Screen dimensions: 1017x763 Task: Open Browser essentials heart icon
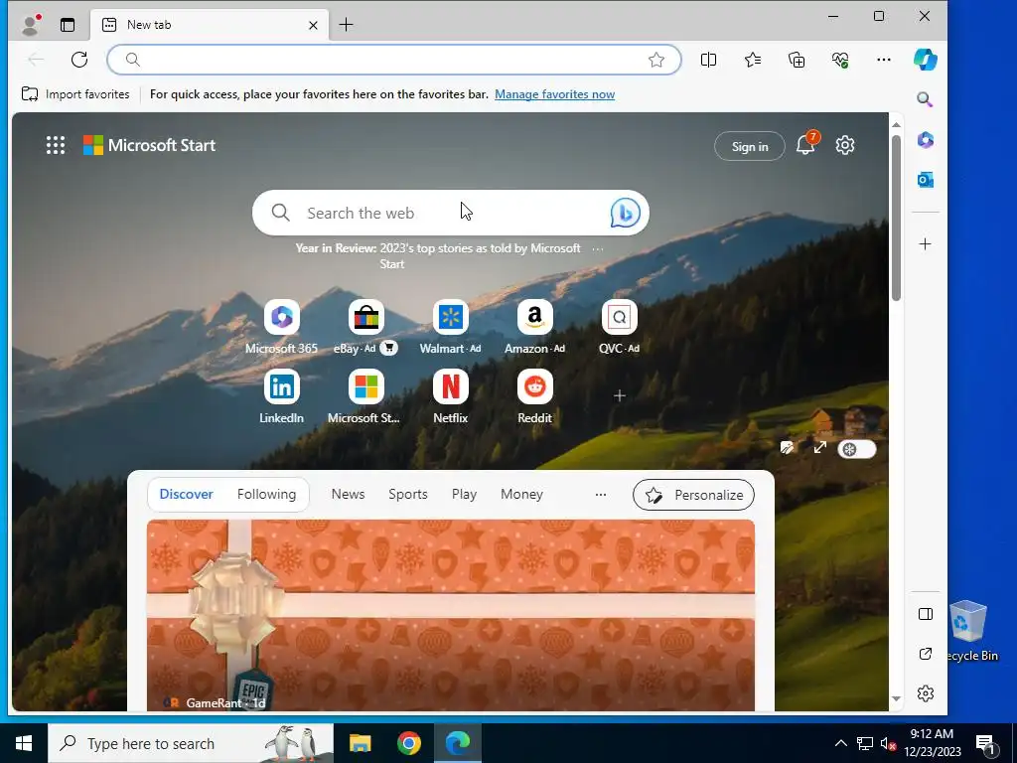point(840,60)
